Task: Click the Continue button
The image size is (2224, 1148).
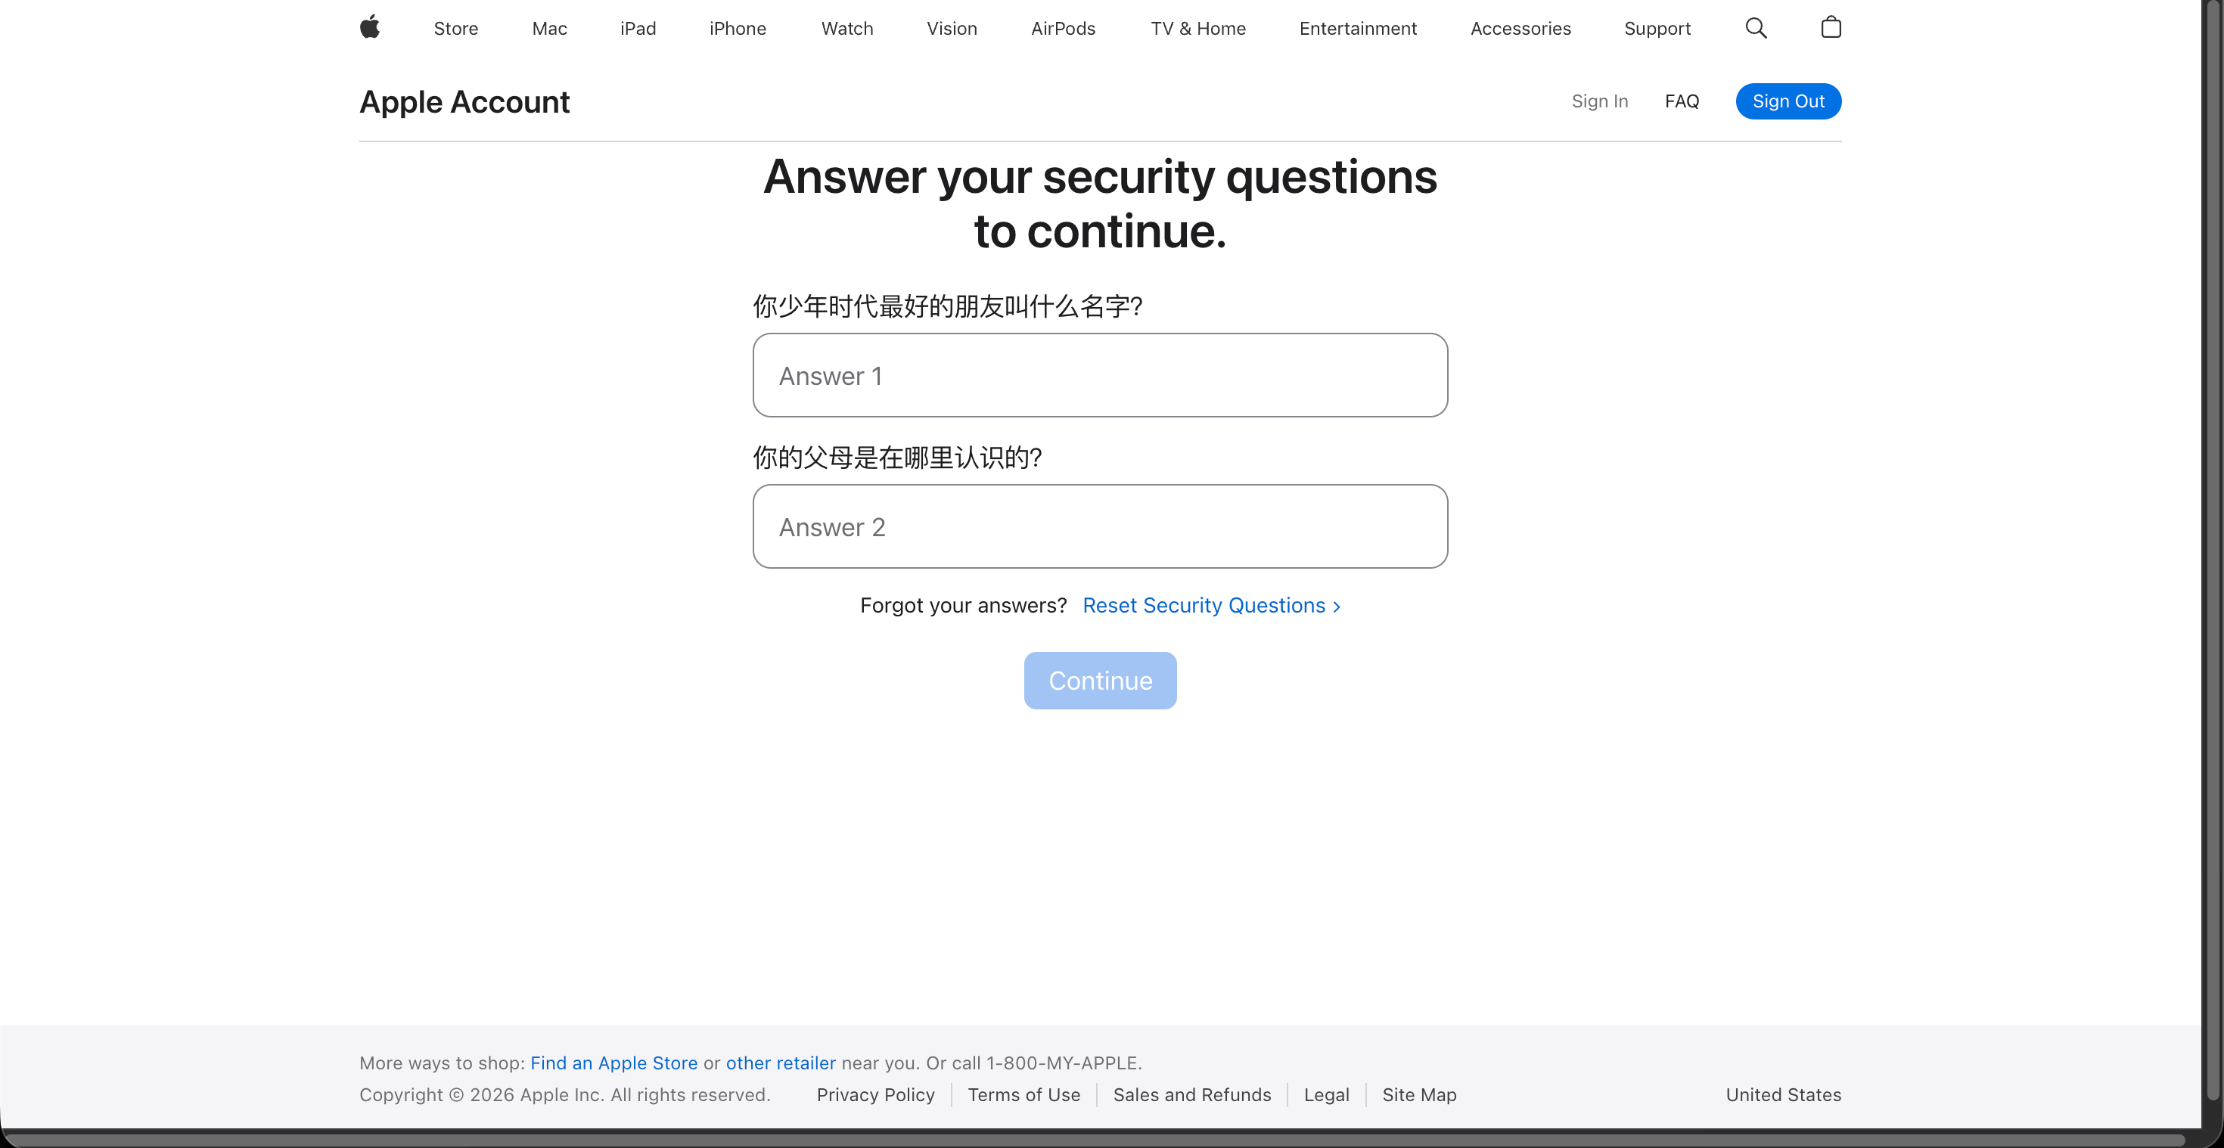Action: (1100, 680)
